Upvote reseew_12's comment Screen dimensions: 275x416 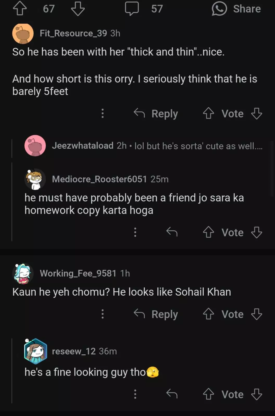[x=208, y=394]
